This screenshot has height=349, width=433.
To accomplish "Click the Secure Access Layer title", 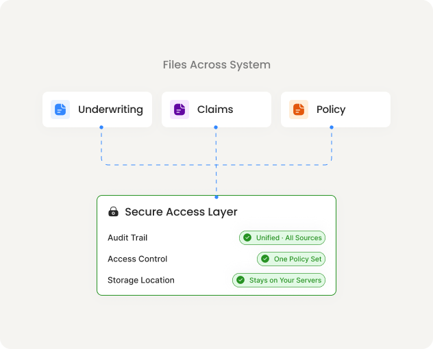I will point(181,212).
